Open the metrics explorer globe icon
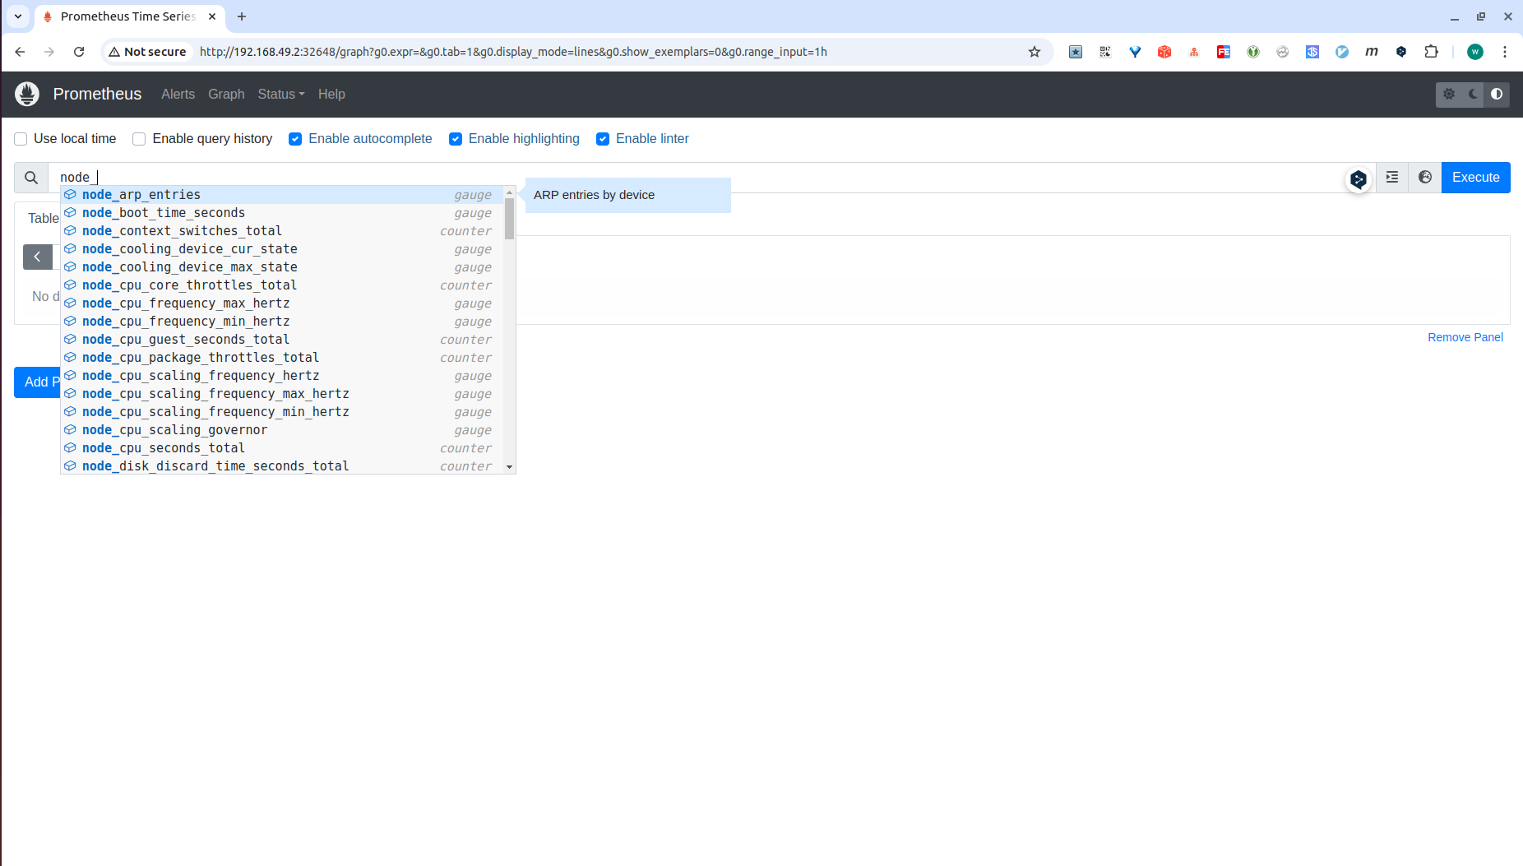Screen dimensions: 1523x866 [x=1425, y=178]
